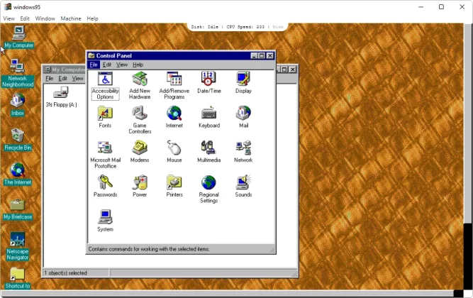
Task: Select 3½ Floppy (A:) drive in My Computer
Action: [x=61, y=93]
